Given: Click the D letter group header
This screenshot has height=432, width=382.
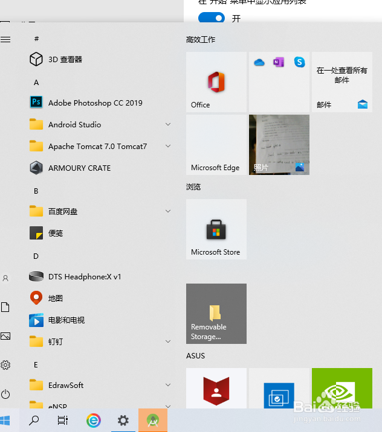Looking at the screenshot, I should [x=36, y=256].
